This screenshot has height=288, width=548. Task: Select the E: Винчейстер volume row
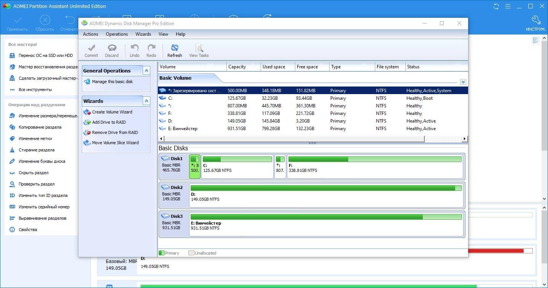tap(313, 129)
